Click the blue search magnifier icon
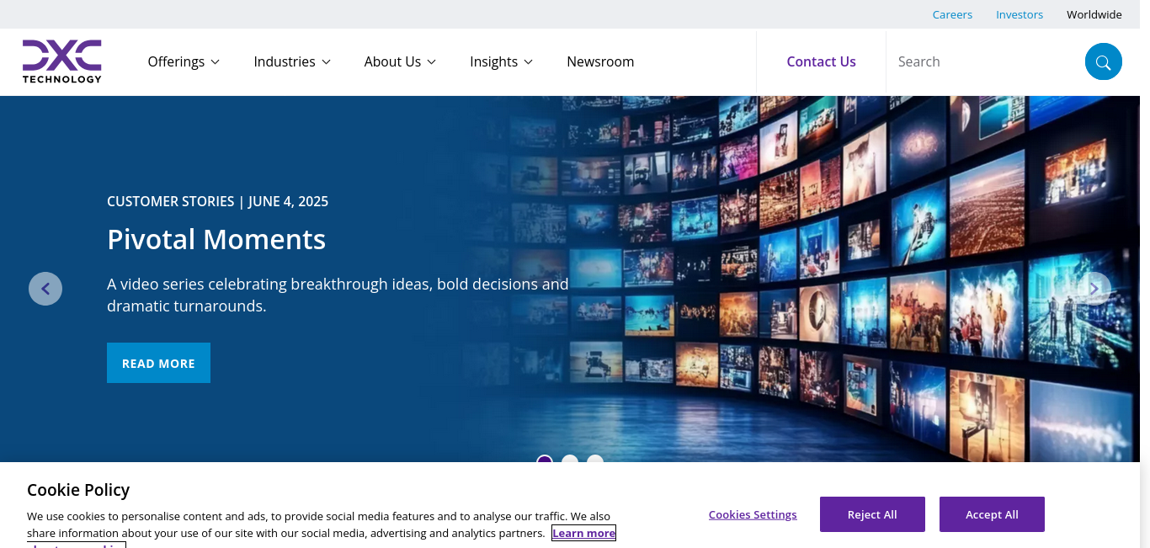The image size is (1150, 548). coord(1103,61)
